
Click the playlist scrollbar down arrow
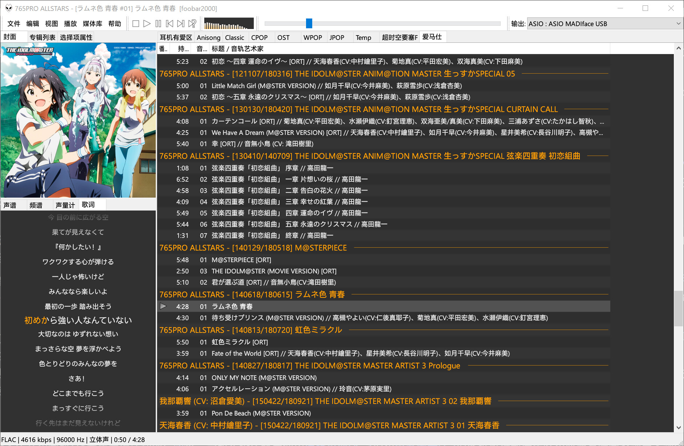coord(678,428)
